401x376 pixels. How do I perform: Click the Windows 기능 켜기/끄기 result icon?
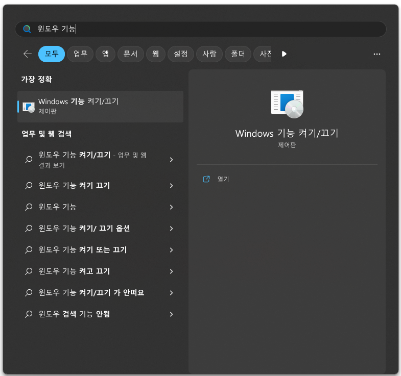(29, 107)
